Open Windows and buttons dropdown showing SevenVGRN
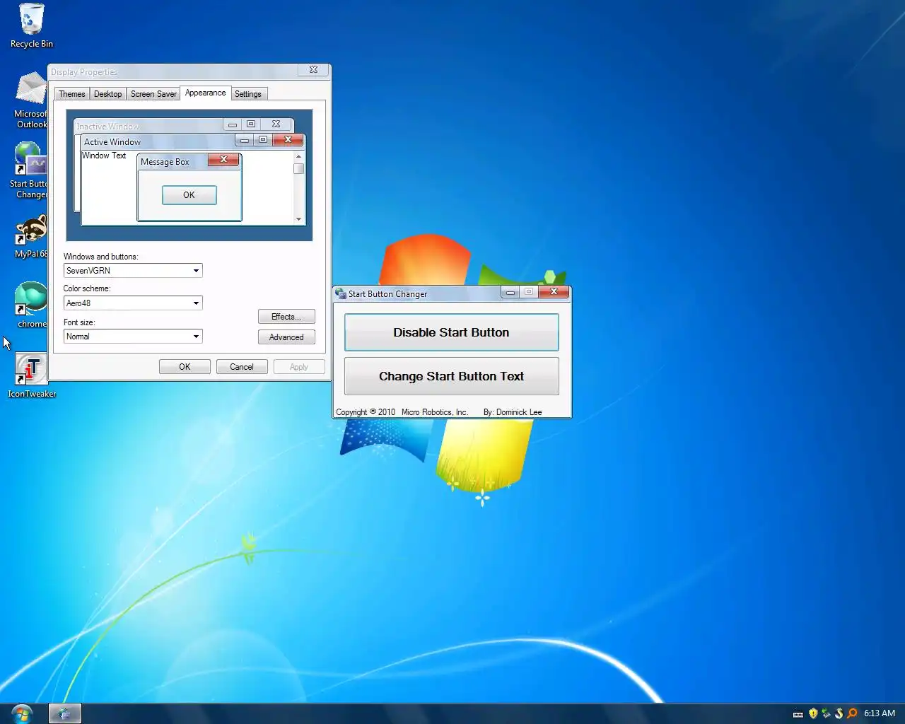Viewport: 905px width, 724px height. click(x=133, y=271)
